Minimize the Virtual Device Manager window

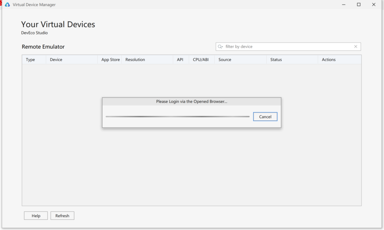[x=343, y=5]
